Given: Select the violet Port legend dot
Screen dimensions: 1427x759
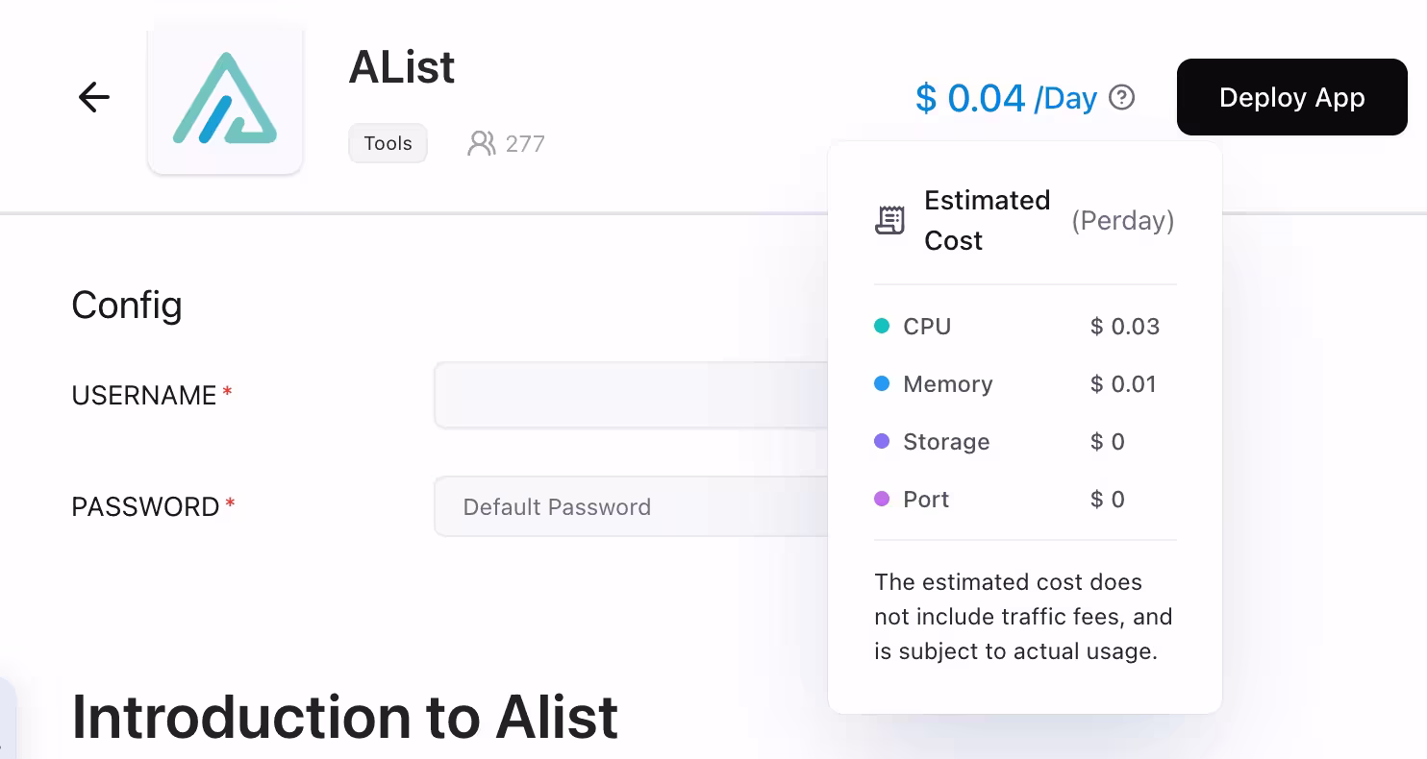Looking at the screenshot, I should [882, 500].
